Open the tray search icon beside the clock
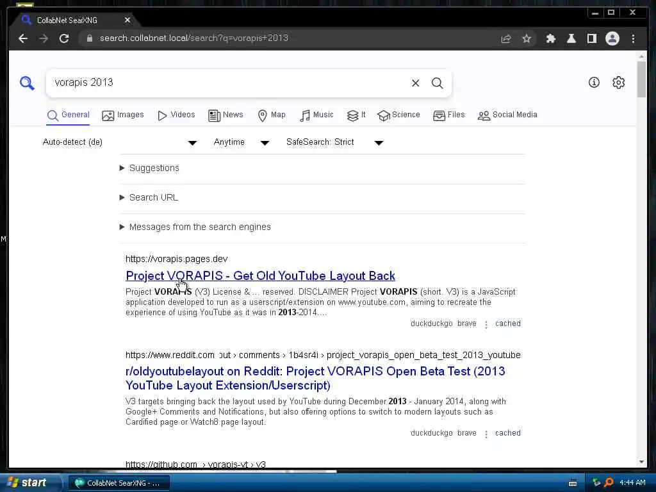 [x=609, y=482]
